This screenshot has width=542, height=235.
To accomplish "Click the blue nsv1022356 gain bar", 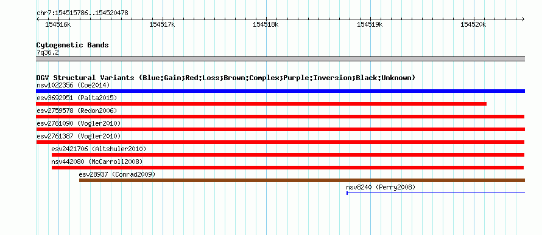I will [x=280, y=91].
